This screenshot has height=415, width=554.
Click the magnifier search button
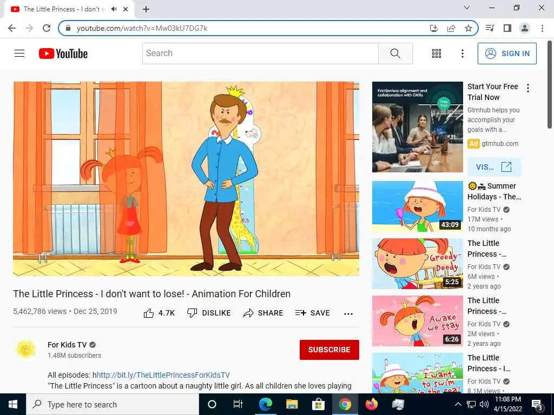click(395, 53)
